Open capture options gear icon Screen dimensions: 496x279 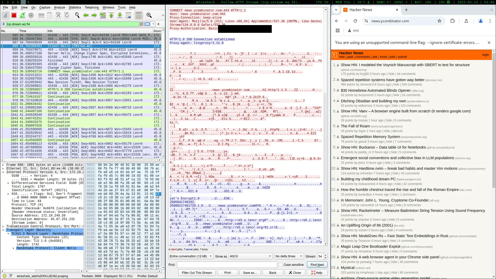coord(31,16)
